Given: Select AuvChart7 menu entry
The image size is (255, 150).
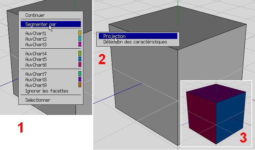Looking at the screenshot, I should click(x=51, y=74).
